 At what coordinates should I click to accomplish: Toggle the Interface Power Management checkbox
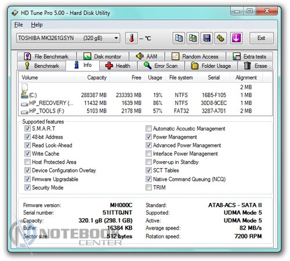point(148,154)
